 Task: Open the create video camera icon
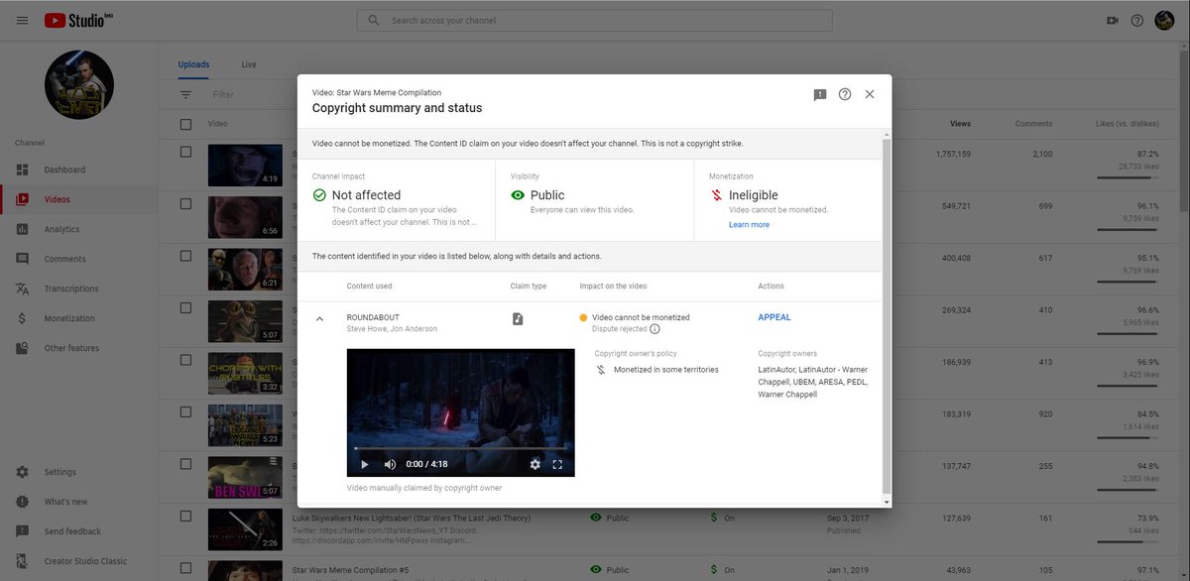(x=1113, y=20)
